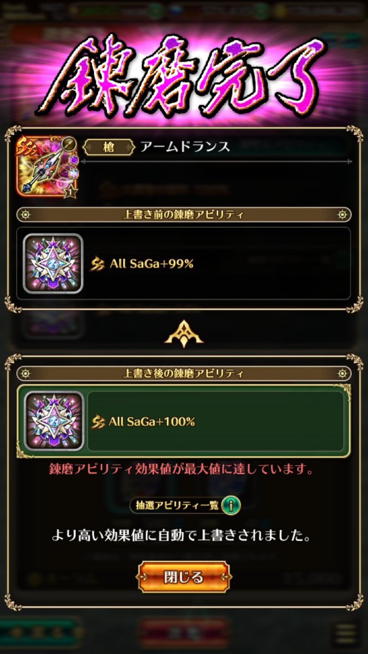Tap the 閉じる close button
The width and height of the screenshot is (368, 654).
pos(183,577)
